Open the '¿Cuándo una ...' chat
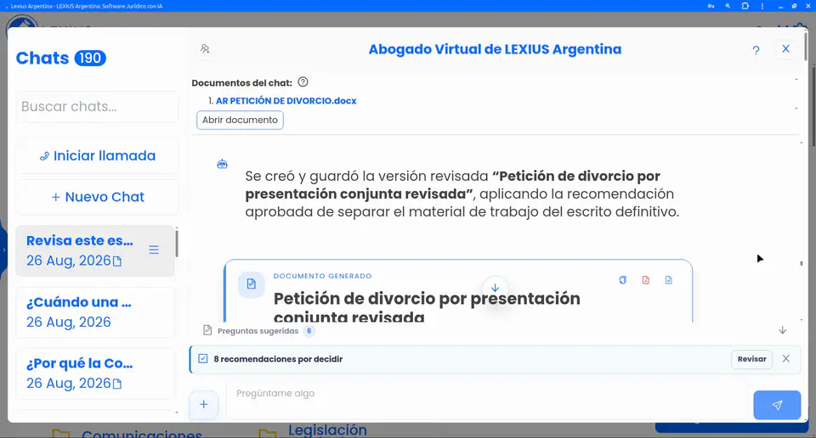 coord(94,312)
